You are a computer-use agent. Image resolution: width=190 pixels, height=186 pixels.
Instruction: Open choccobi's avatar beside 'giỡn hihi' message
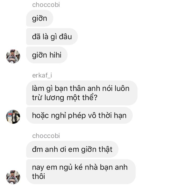point(13,56)
